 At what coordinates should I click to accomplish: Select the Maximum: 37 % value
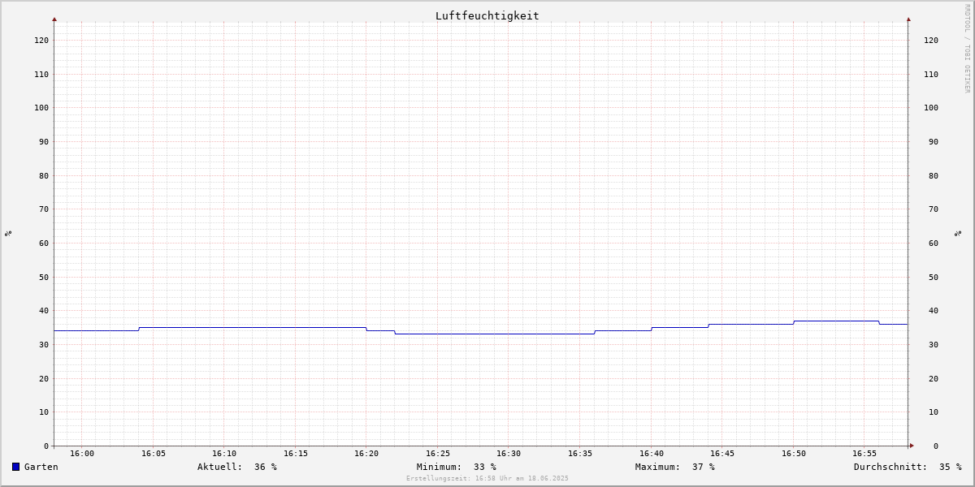click(675, 467)
